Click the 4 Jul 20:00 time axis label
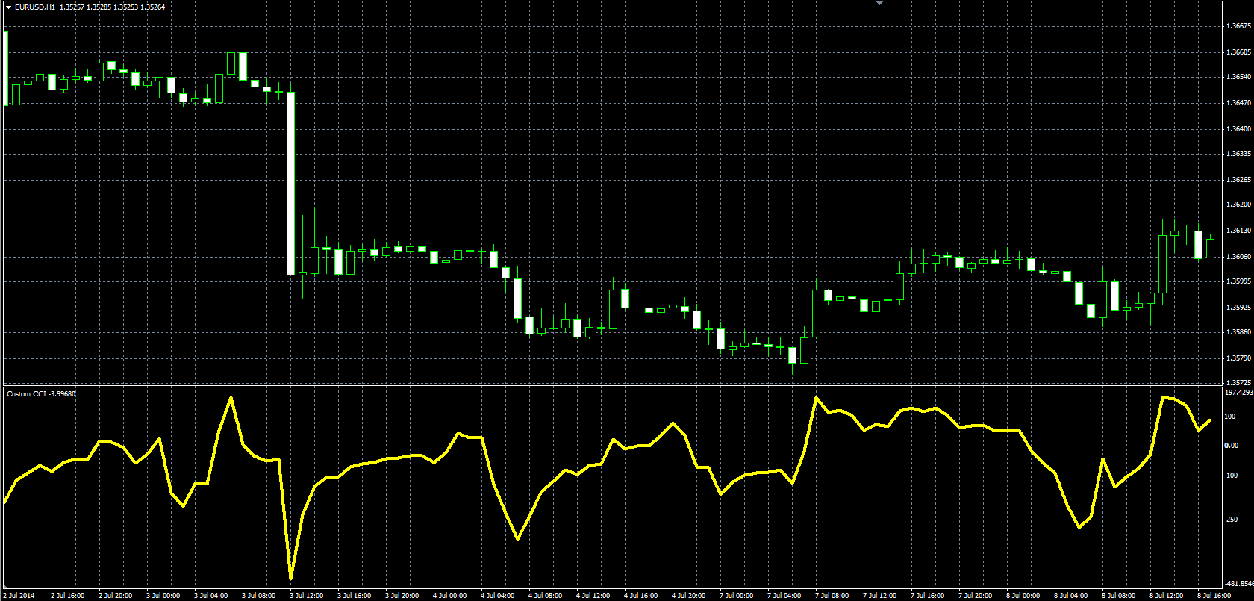Image resolution: width=1254 pixels, height=601 pixels. [688, 596]
